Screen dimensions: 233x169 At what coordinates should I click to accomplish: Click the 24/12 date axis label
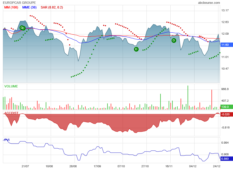216,166
